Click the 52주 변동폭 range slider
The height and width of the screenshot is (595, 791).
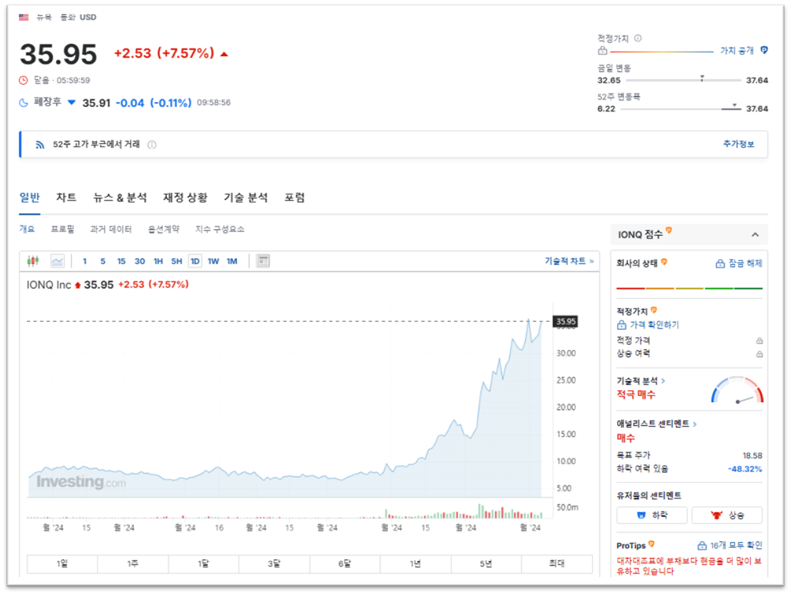(x=681, y=108)
